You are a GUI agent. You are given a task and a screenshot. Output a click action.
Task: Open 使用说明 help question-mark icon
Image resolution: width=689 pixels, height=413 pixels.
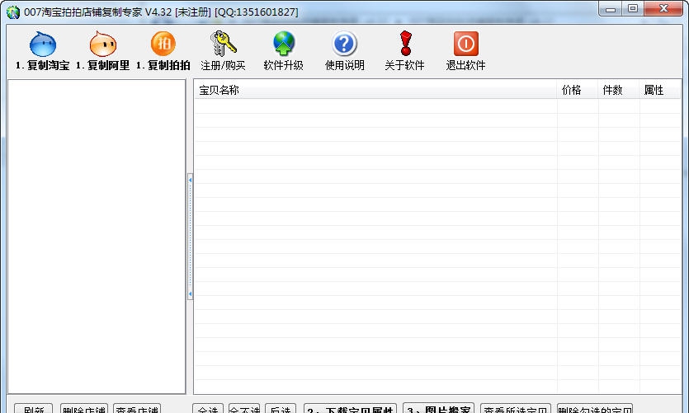(x=345, y=44)
